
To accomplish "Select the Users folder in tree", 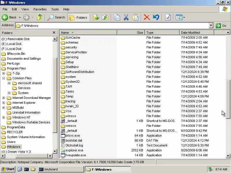I will coord(11,142).
